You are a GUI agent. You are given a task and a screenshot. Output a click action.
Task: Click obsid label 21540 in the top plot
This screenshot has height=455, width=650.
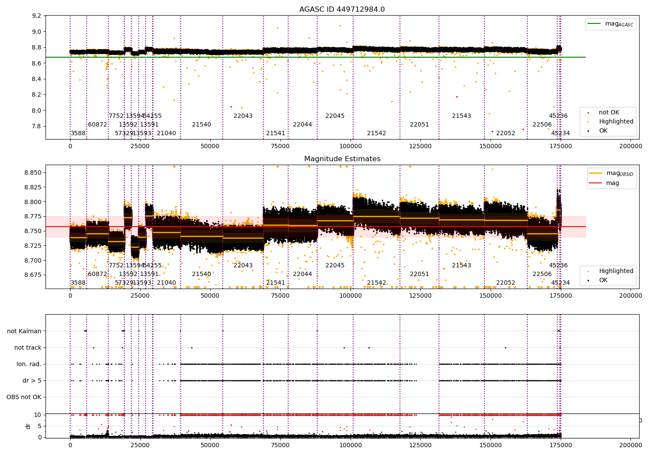coord(201,125)
